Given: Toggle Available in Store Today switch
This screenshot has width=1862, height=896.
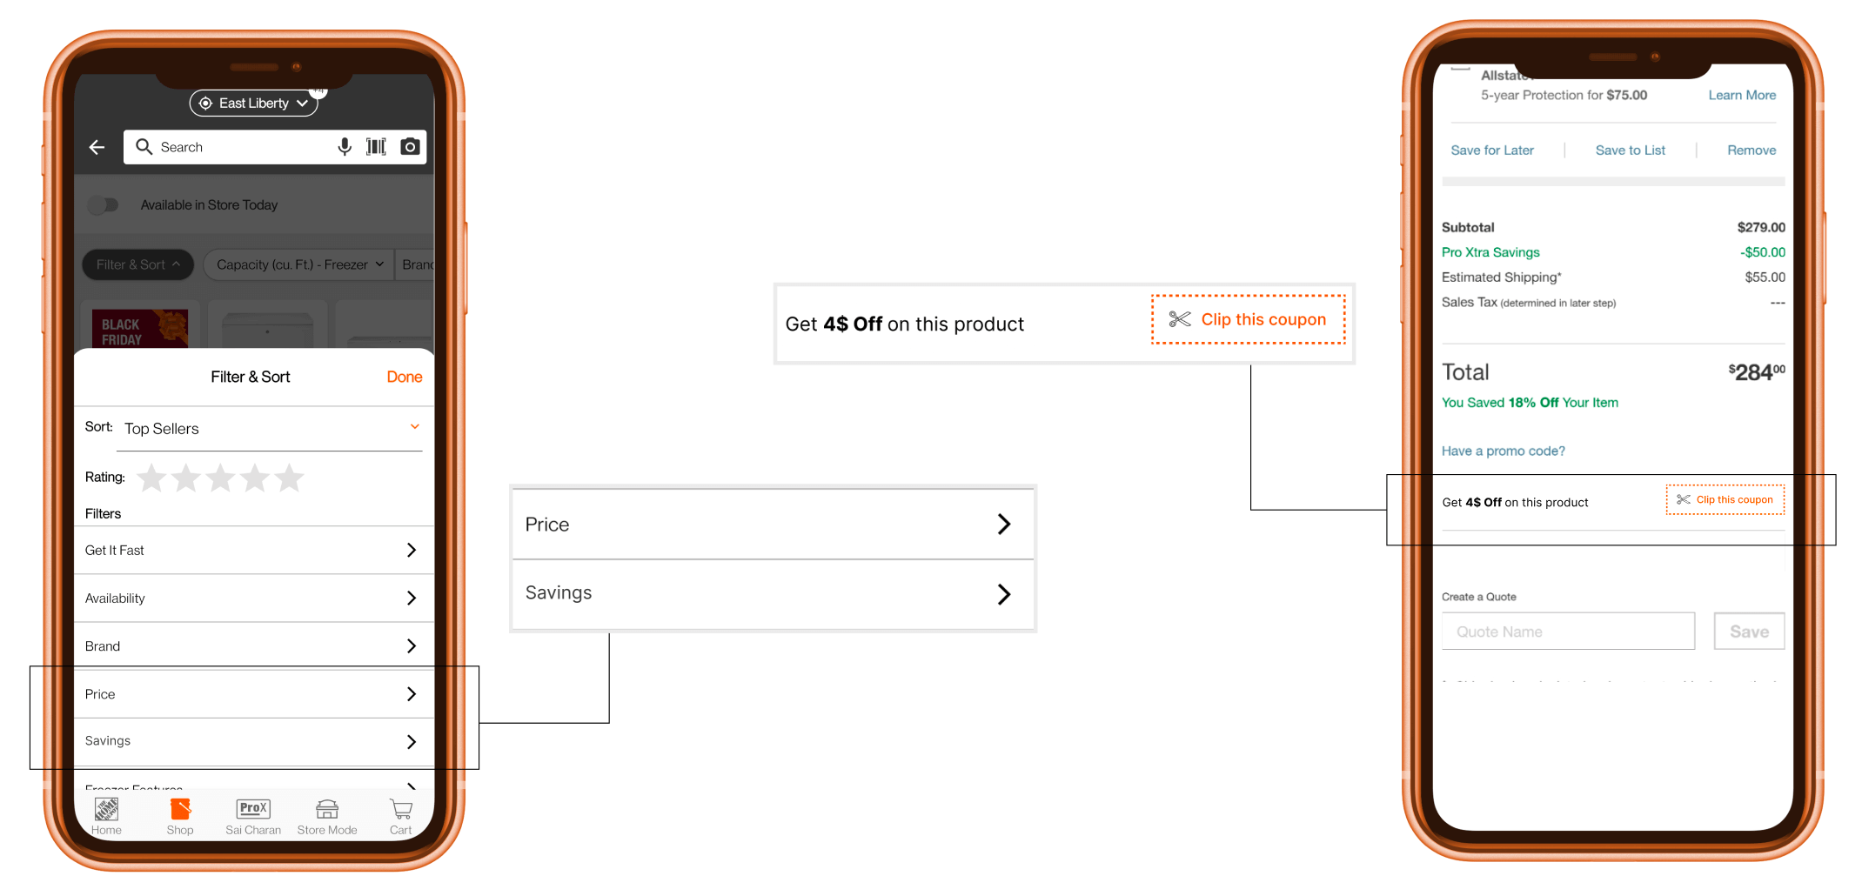Looking at the screenshot, I should tap(104, 205).
